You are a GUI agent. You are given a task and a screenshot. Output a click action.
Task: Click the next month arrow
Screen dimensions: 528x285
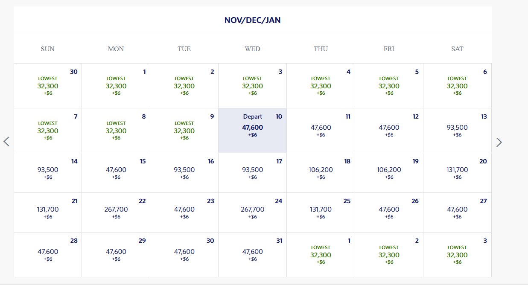click(499, 142)
